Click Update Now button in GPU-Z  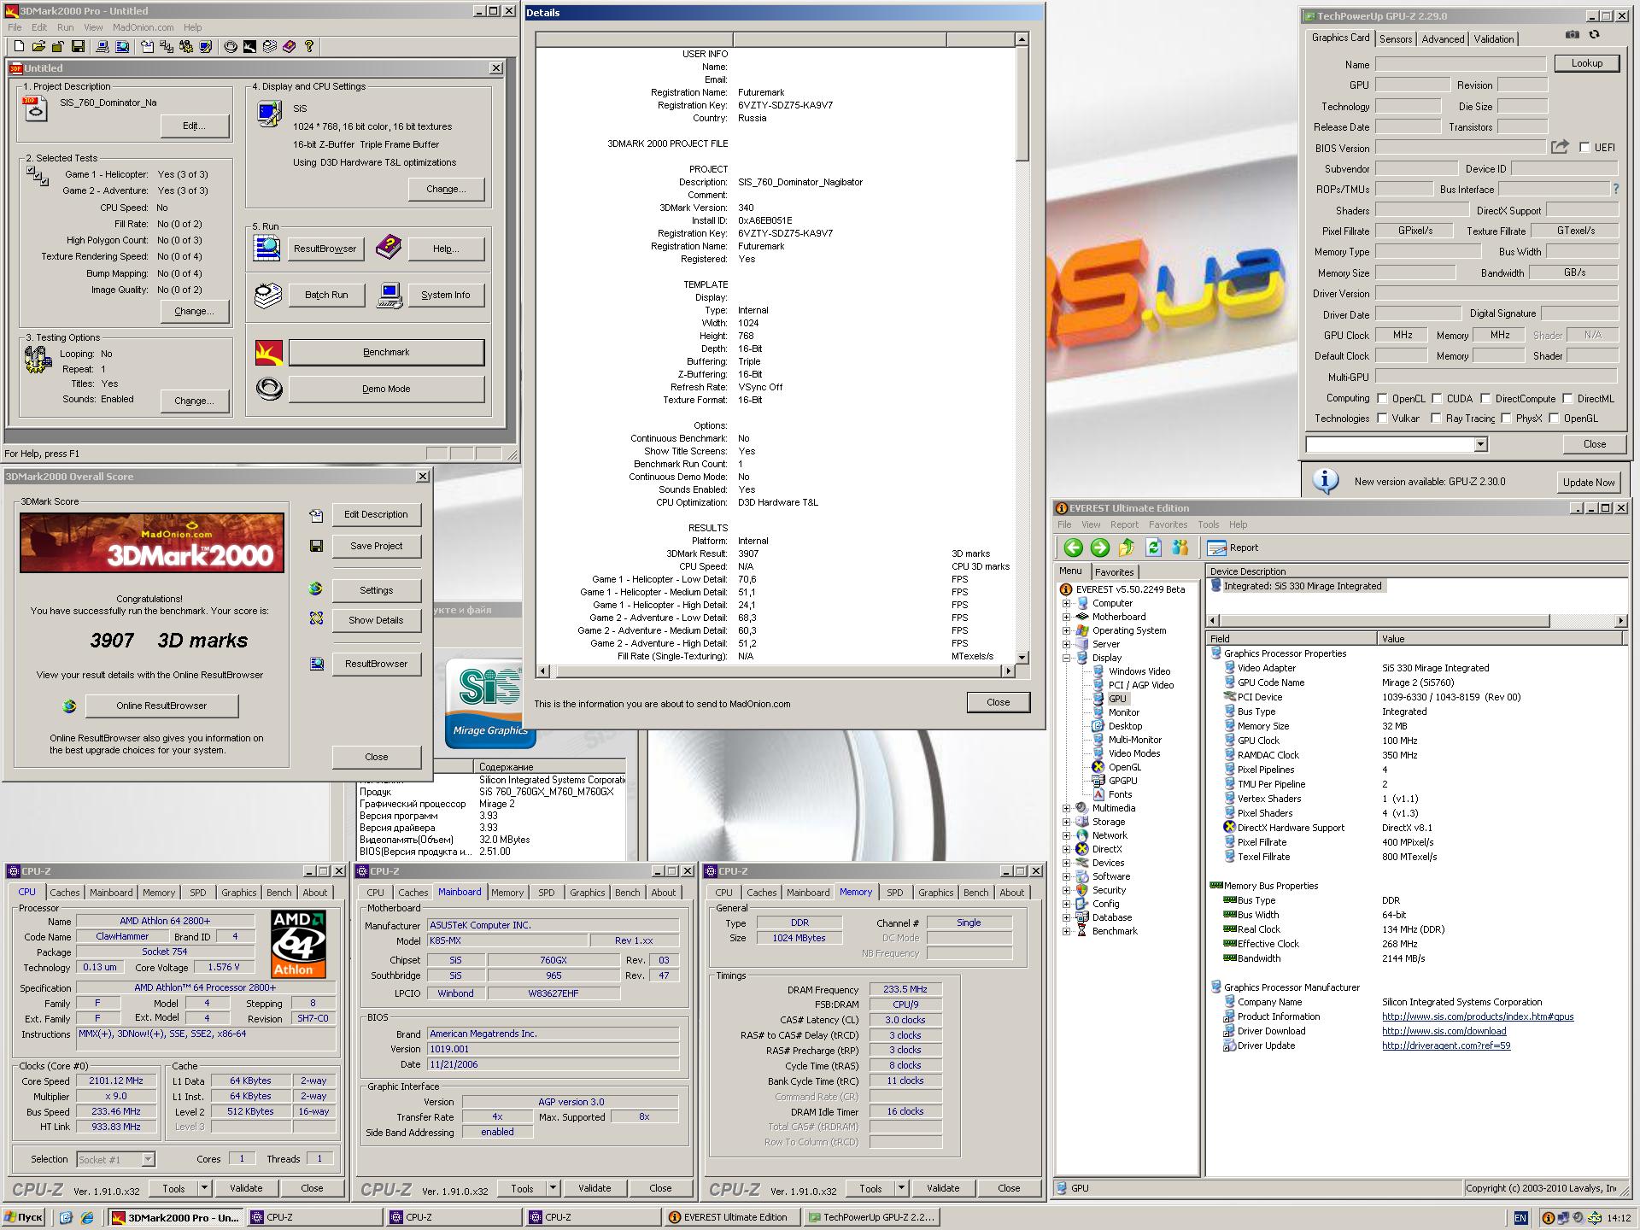click(x=1588, y=482)
